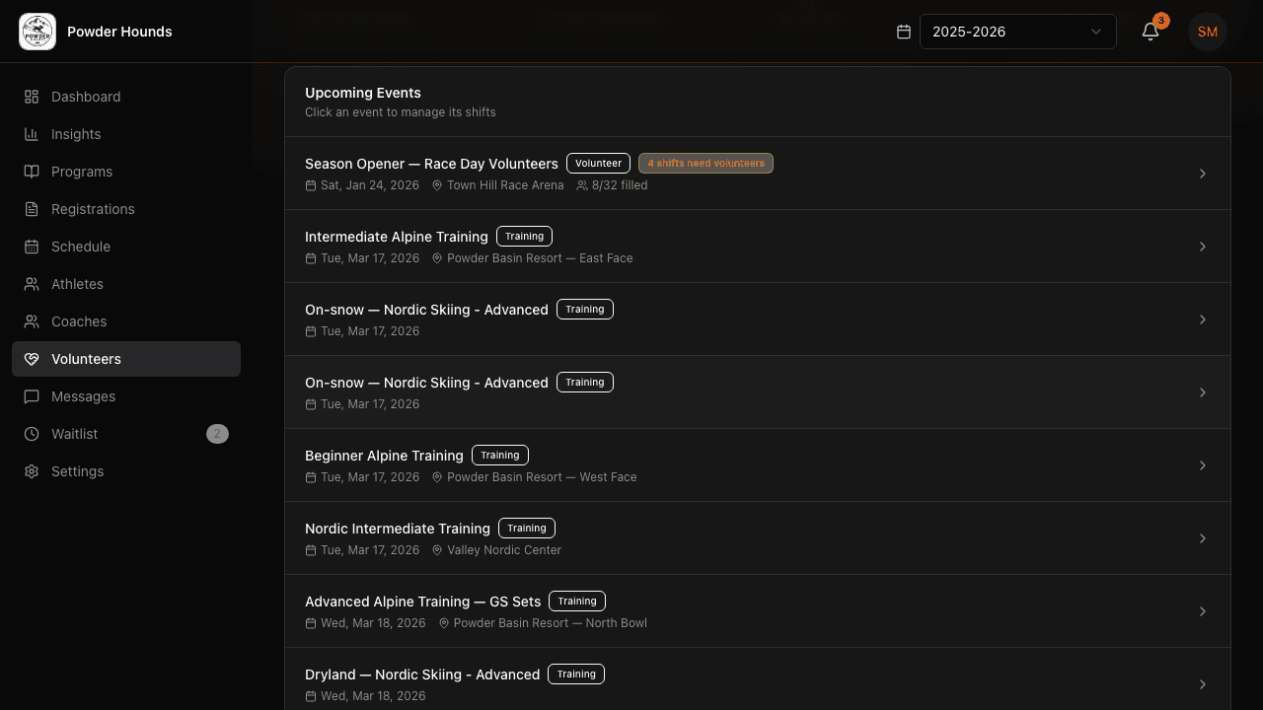This screenshot has width=1263, height=710.
Task: Open Schedule via its calendar icon
Action: [x=32, y=247]
